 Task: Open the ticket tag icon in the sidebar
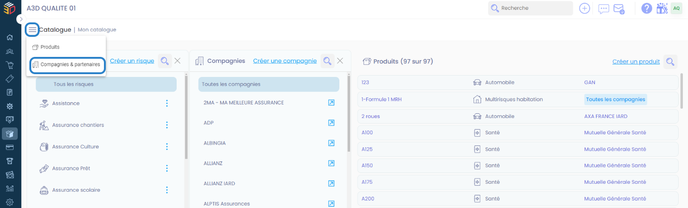10,79
